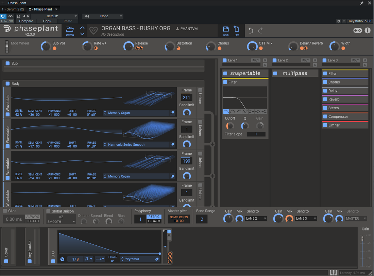Click the master Gain fader

[x=362, y=238]
